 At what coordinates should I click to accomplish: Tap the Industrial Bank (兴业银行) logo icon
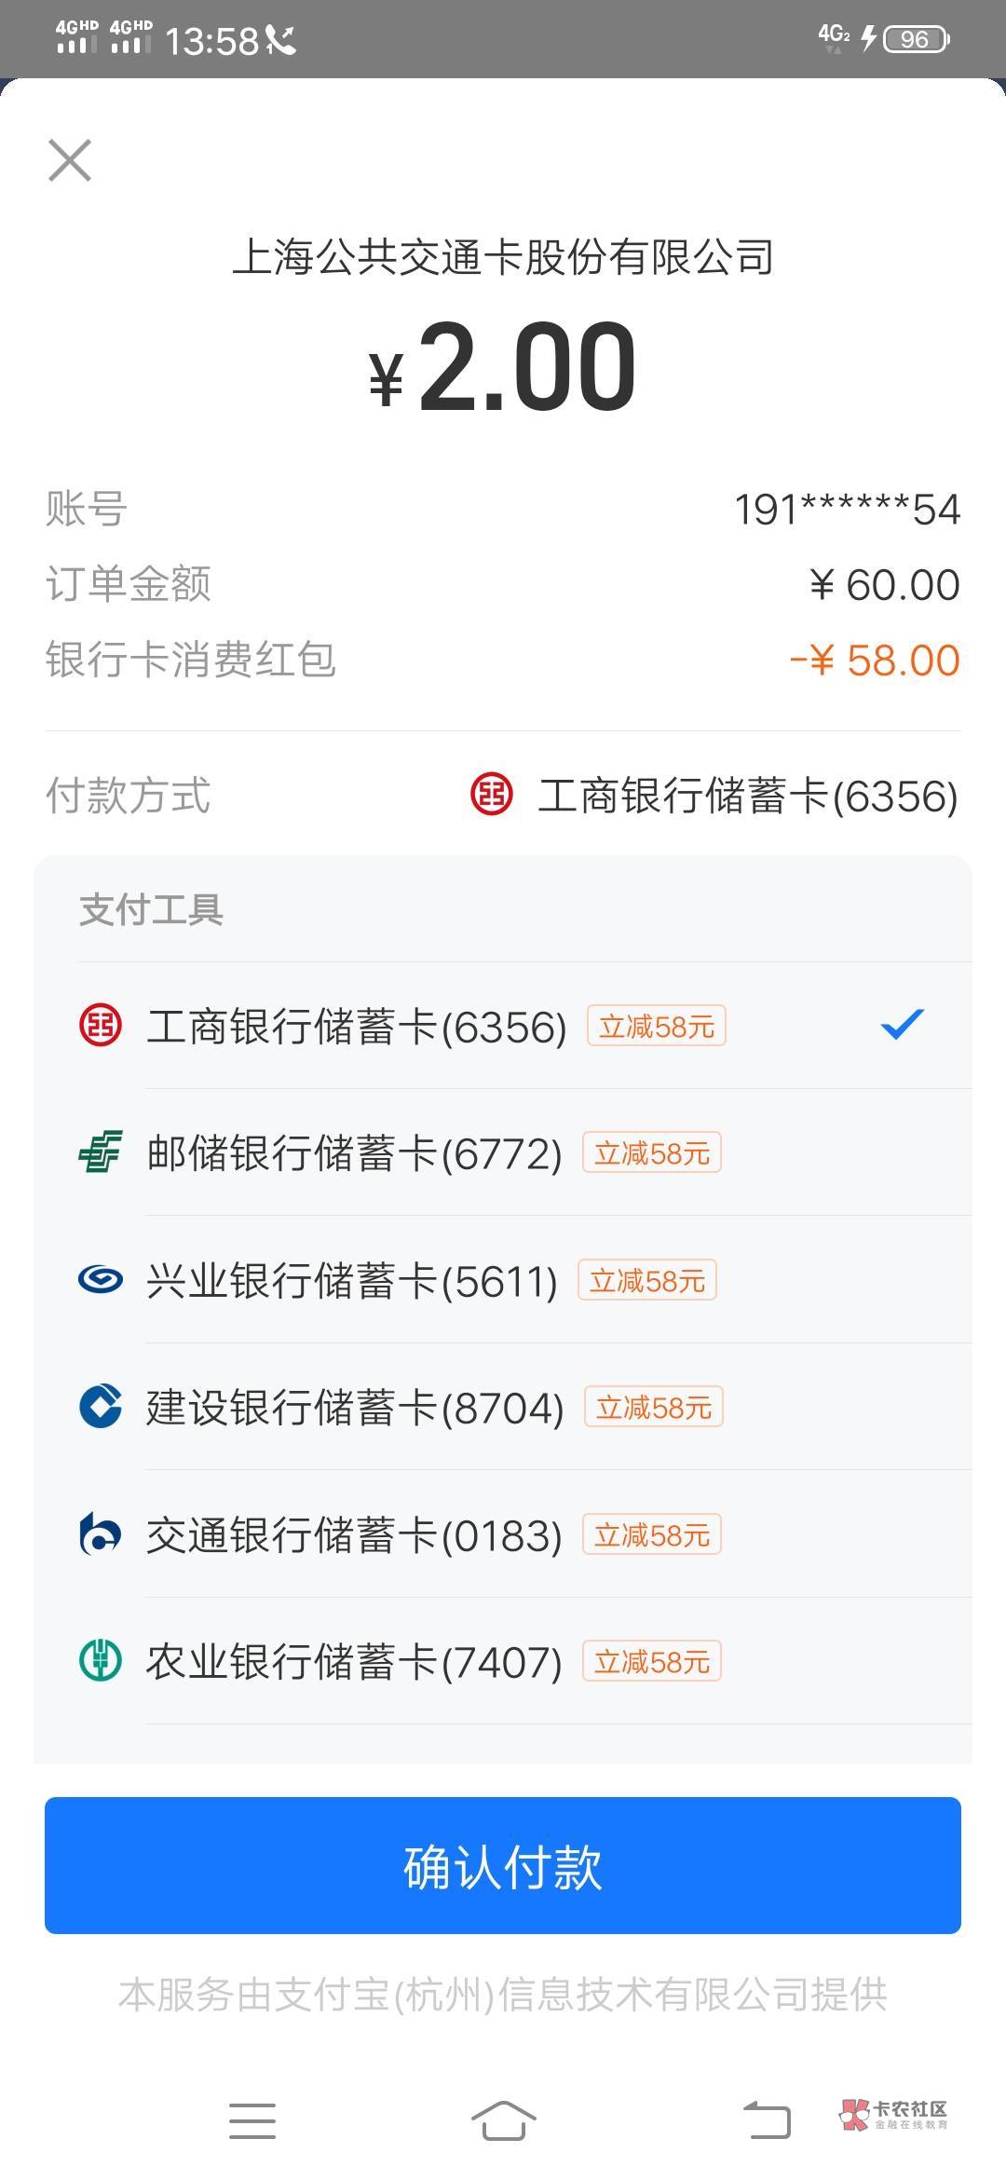coord(101,1279)
